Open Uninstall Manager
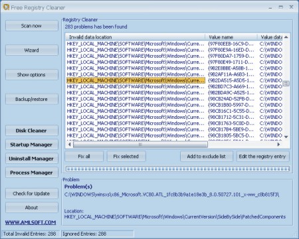The image size is (299, 239). (32, 159)
